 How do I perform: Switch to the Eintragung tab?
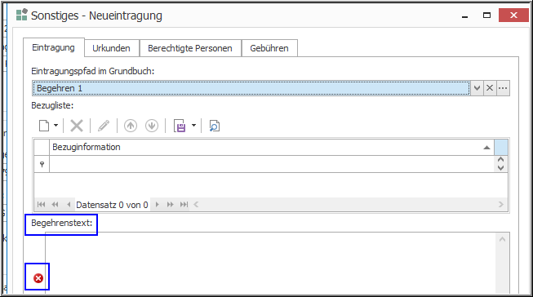[x=53, y=47]
